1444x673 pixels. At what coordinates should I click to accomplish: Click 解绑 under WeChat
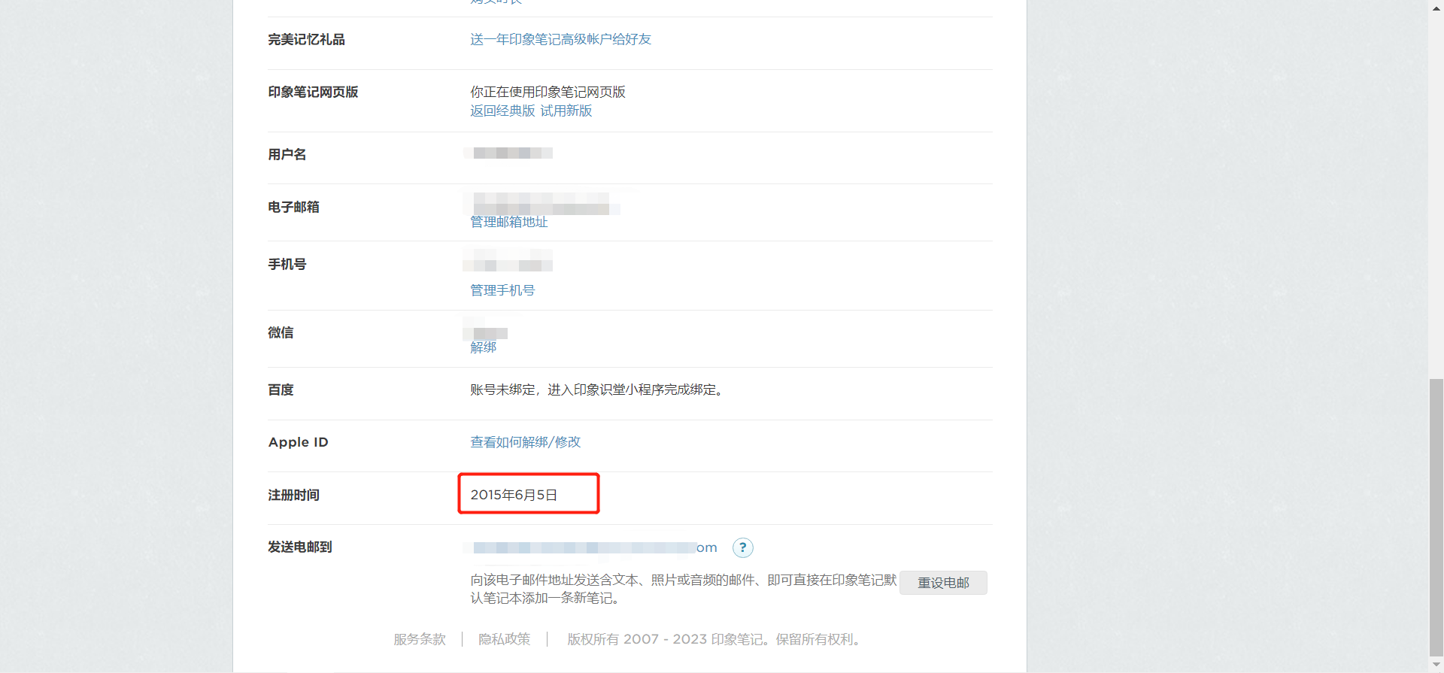tap(483, 347)
